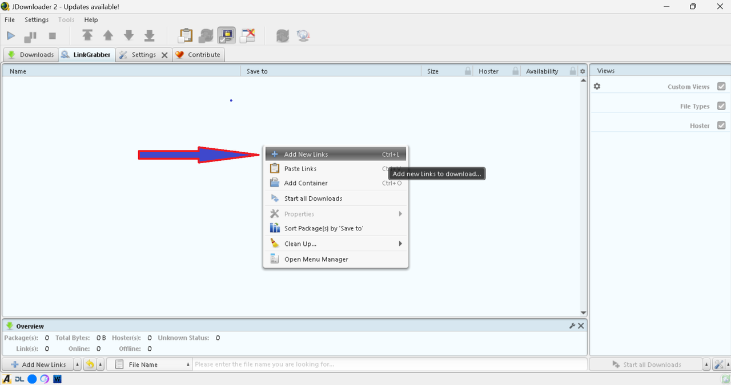Select the LinkGrabber tab
Viewport: 731px width, 385px height.
(x=86, y=55)
